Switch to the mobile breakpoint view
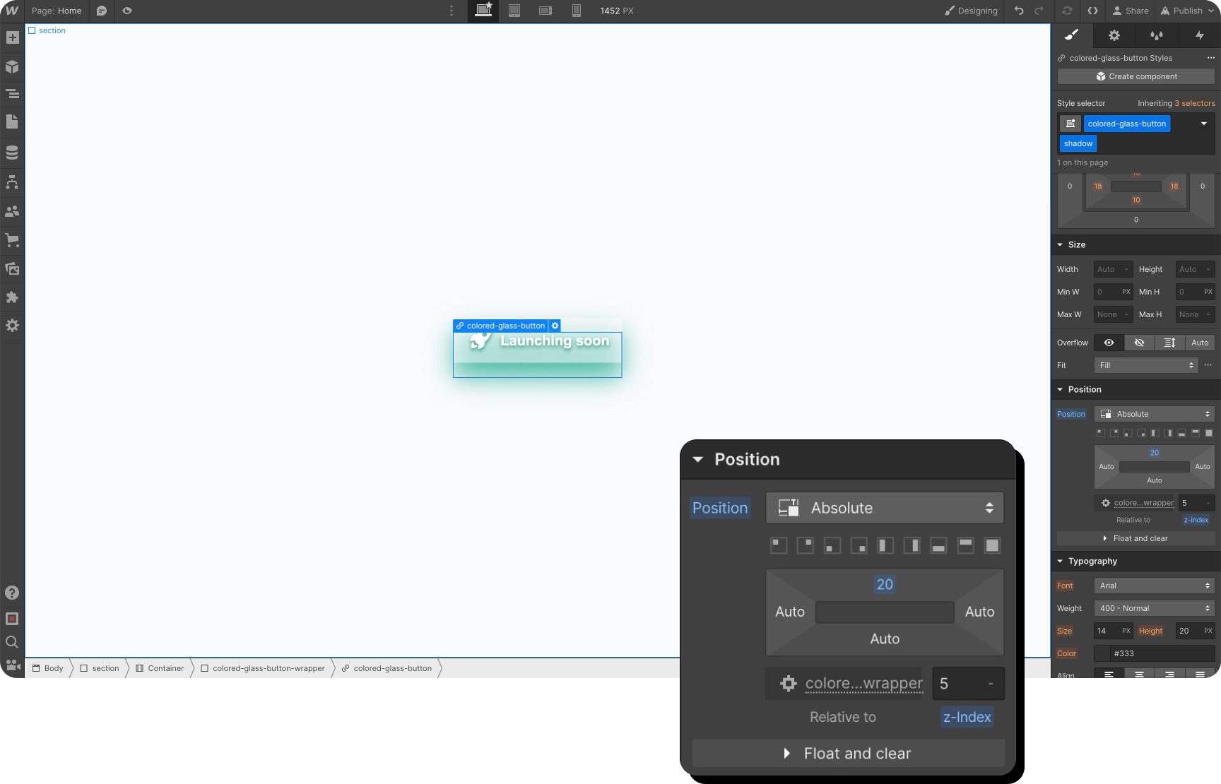This screenshot has height=784, width=1221. click(576, 11)
